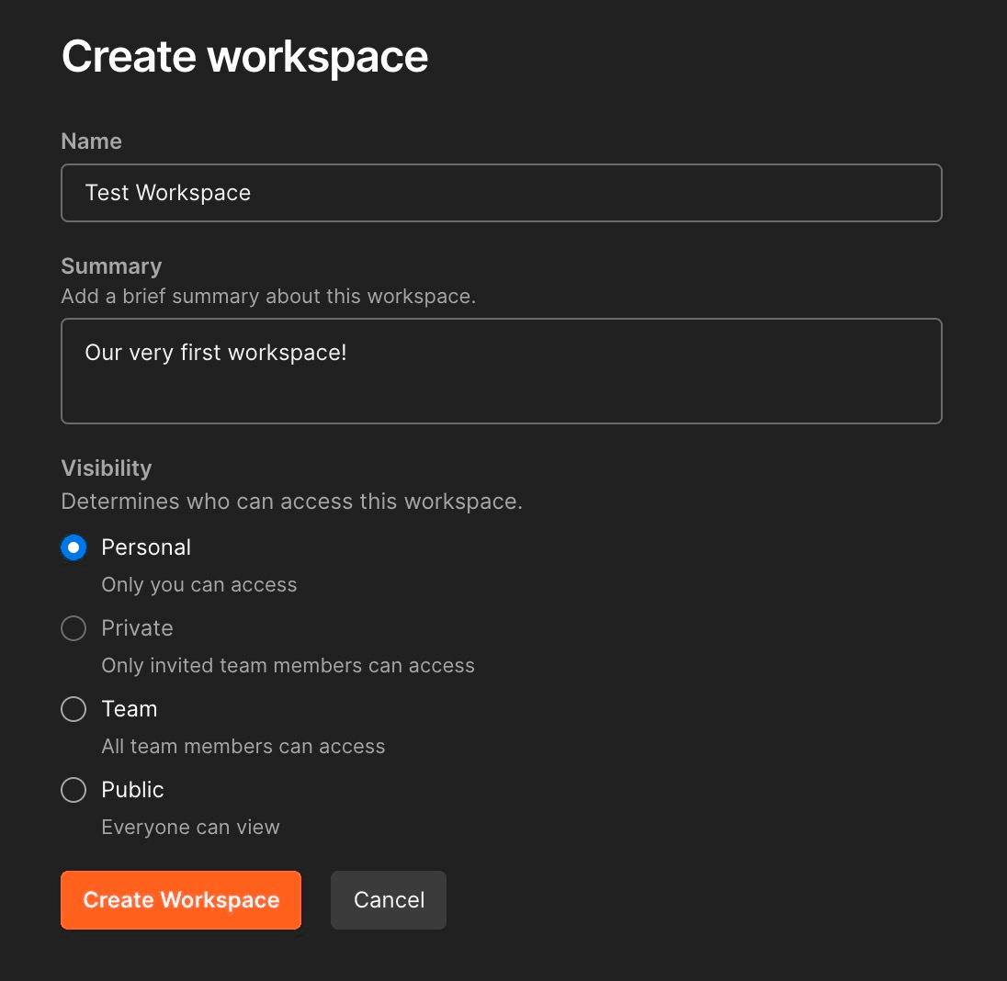Select the Private radio button
The height and width of the screenshot is (981, 1007).
point(74,628)
